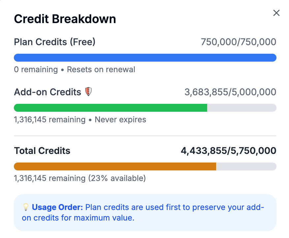Click the Plan Credits (Free) label
Screen dimensions: 289x238
point(54,42)
